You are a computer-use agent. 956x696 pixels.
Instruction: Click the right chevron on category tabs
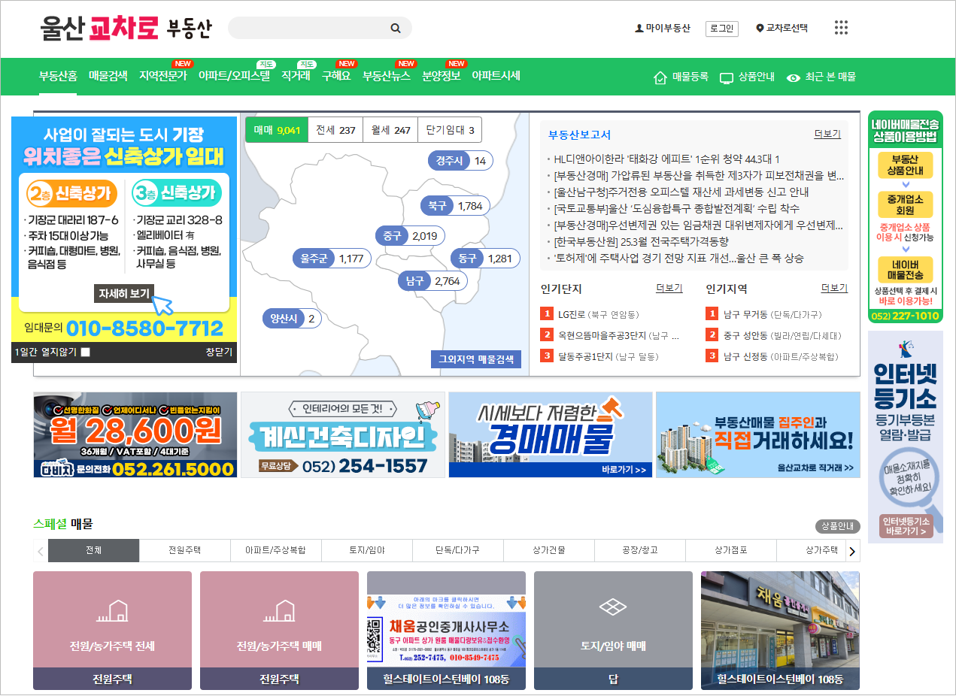[x=851, y=550]
